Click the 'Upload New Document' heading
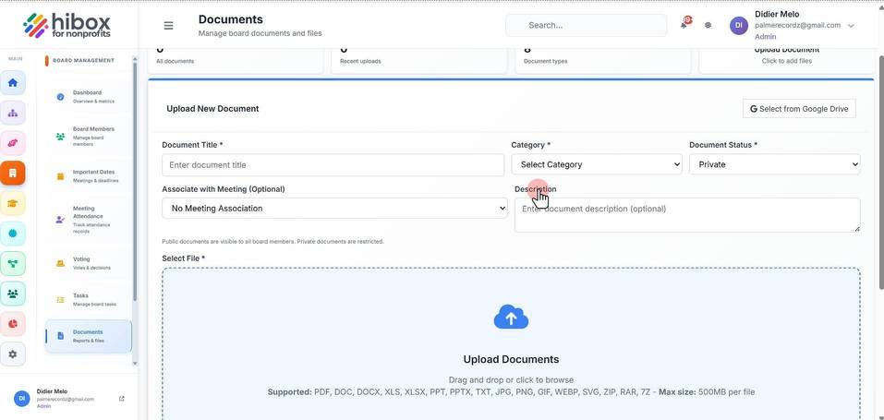The width and height of the screenshot is (884, 420). click(x=212, y=109)
